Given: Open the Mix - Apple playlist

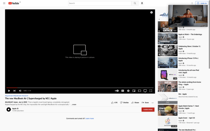Looking at the screenshot, I should point(183,94).
